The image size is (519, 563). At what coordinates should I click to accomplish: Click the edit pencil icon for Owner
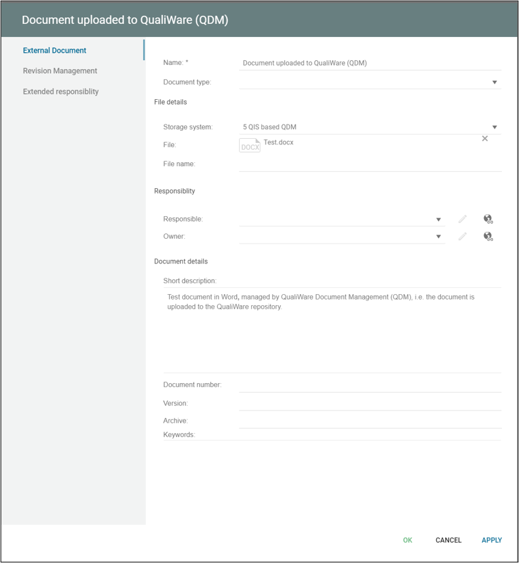point(463,236)
